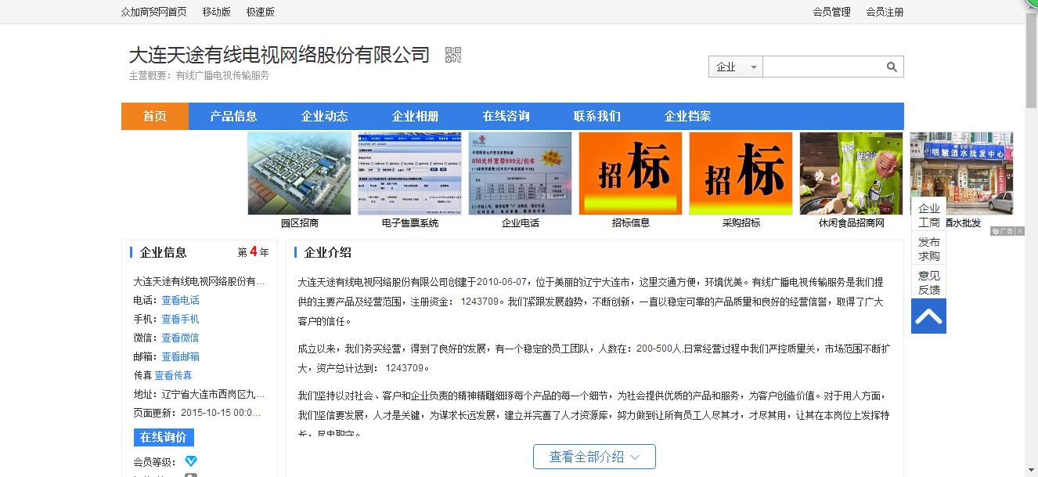The image size is (1038, 477).
Task: Expand 查看全部介绍 to show full introduction
Action: click(x=594, y=457)
